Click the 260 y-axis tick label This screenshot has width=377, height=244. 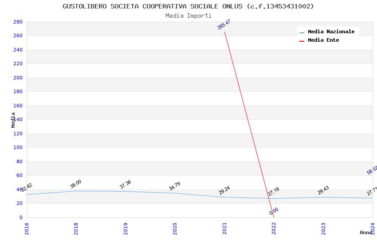[x=18, y=35]
